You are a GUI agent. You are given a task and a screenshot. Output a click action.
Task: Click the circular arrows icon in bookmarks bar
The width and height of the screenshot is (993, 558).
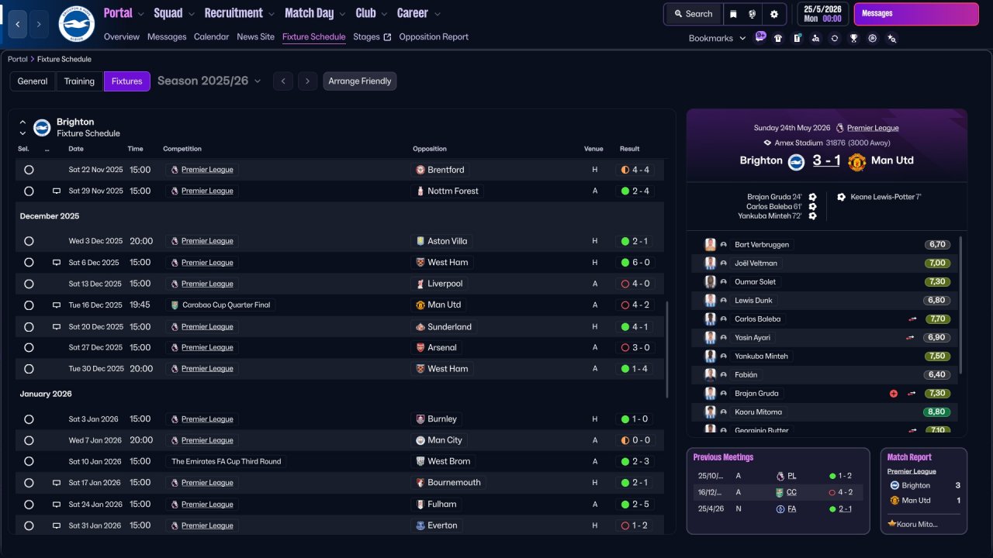pos(835,38)
